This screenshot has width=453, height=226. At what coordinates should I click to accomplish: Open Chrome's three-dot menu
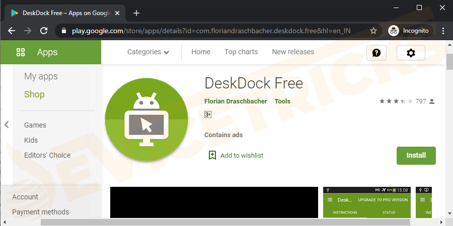(x=443, y=31)
